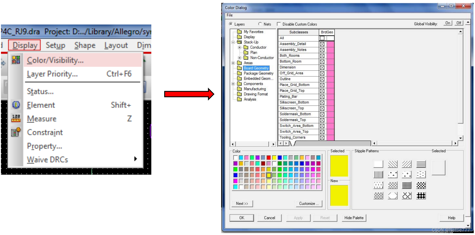Image resolution: width=475 pixels, height=235 pixels.
Task: Select Board Geometry in the tree
Action: click(256, 68)
